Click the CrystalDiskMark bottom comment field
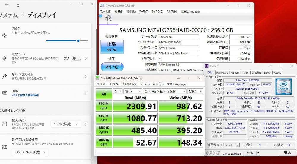297x164 pixels. click(x=149, y=151)
